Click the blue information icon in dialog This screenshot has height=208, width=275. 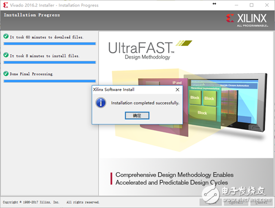point(101,103)
